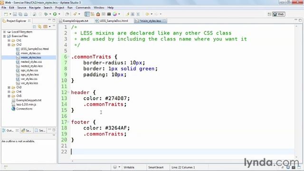This screenshot has width=304, height=171.
Task: Expand the Local Filesystem node
Action: tap(4, 32)
